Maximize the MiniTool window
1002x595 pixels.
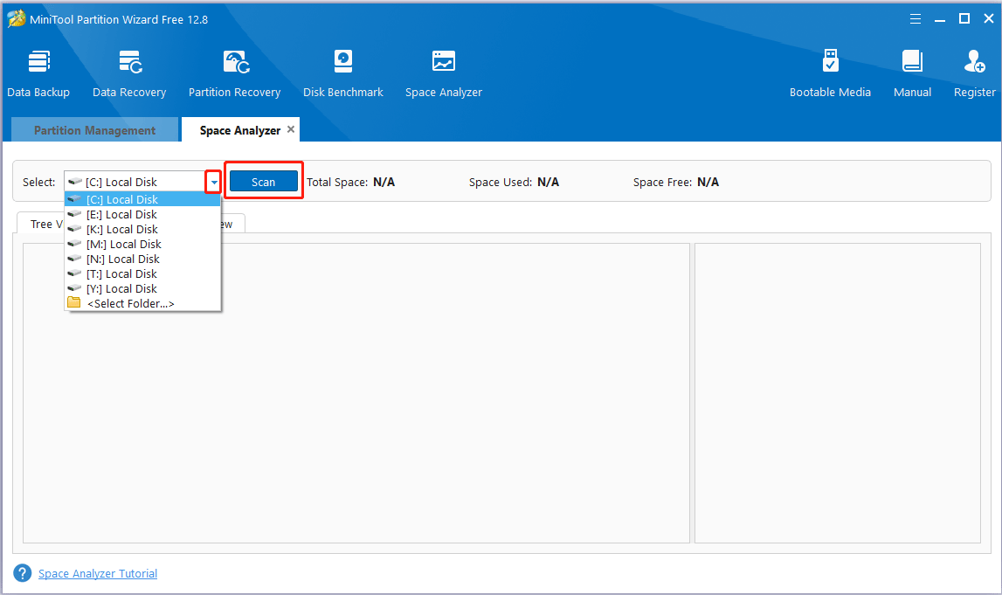pyautogui.click(x=964, y=18)
